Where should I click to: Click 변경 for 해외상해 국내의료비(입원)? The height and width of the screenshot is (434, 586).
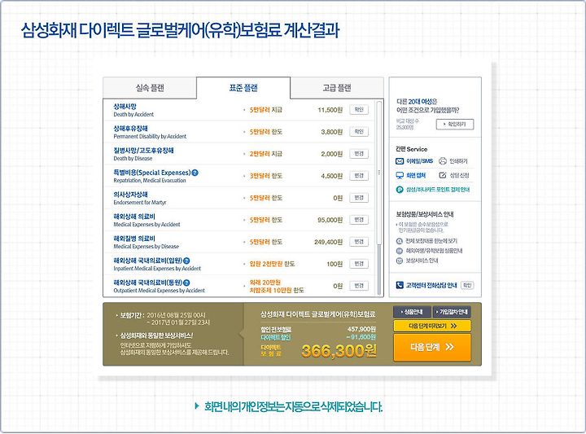click(359, 264)
